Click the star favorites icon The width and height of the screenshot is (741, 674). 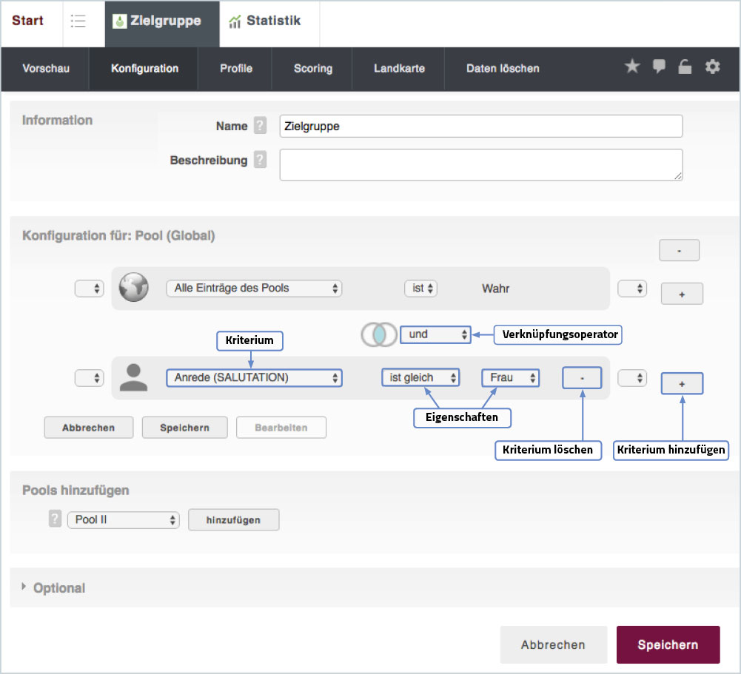(x=631, y=67)
